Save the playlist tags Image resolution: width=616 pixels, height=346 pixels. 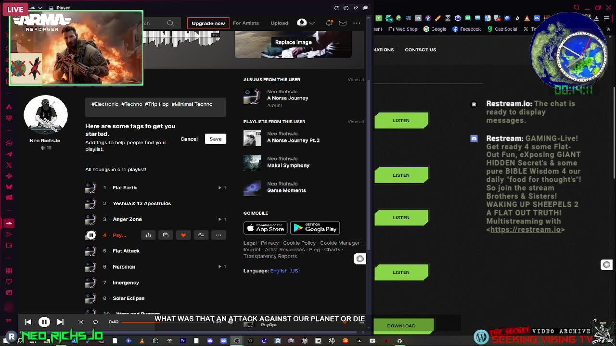215,139
